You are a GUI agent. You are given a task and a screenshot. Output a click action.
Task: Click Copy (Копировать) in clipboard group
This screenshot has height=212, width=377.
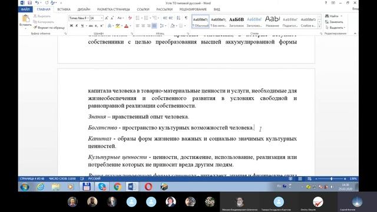pyautogui.click(x=44, y=22)
